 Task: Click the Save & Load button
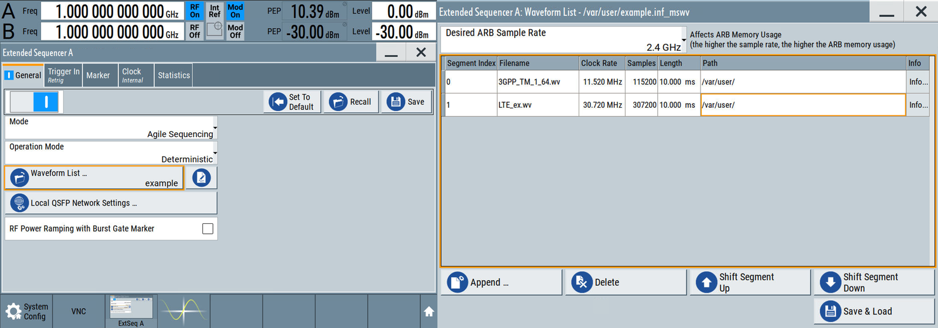(x=874, y=311)
